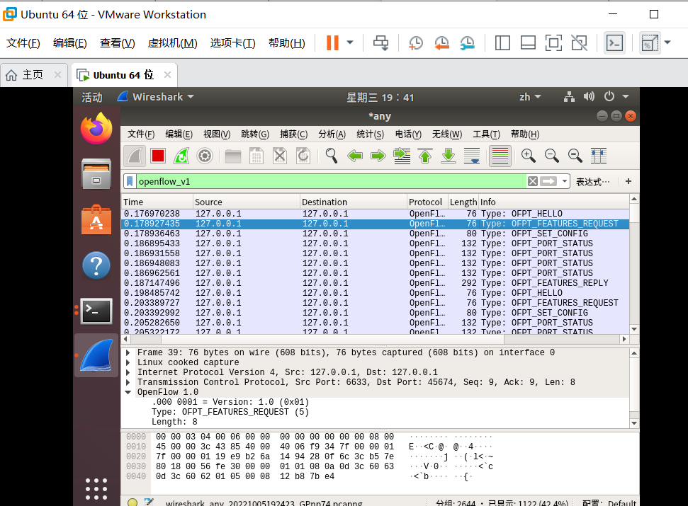Image resolution: width=688 pixels, height=506 pixels.
Task: Click the display filter input field
Action: click(x=332, y=181)
